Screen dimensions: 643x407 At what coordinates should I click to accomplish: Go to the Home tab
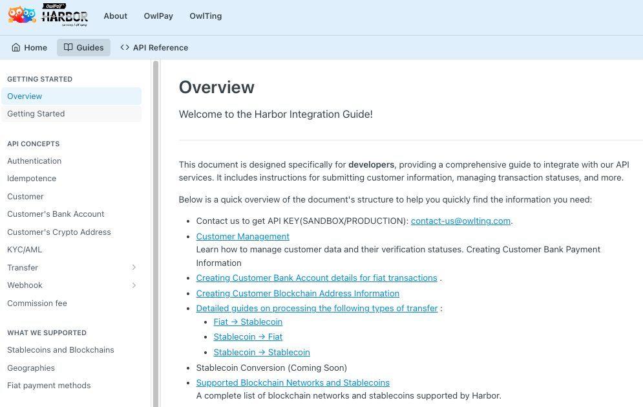pos(30,48)
